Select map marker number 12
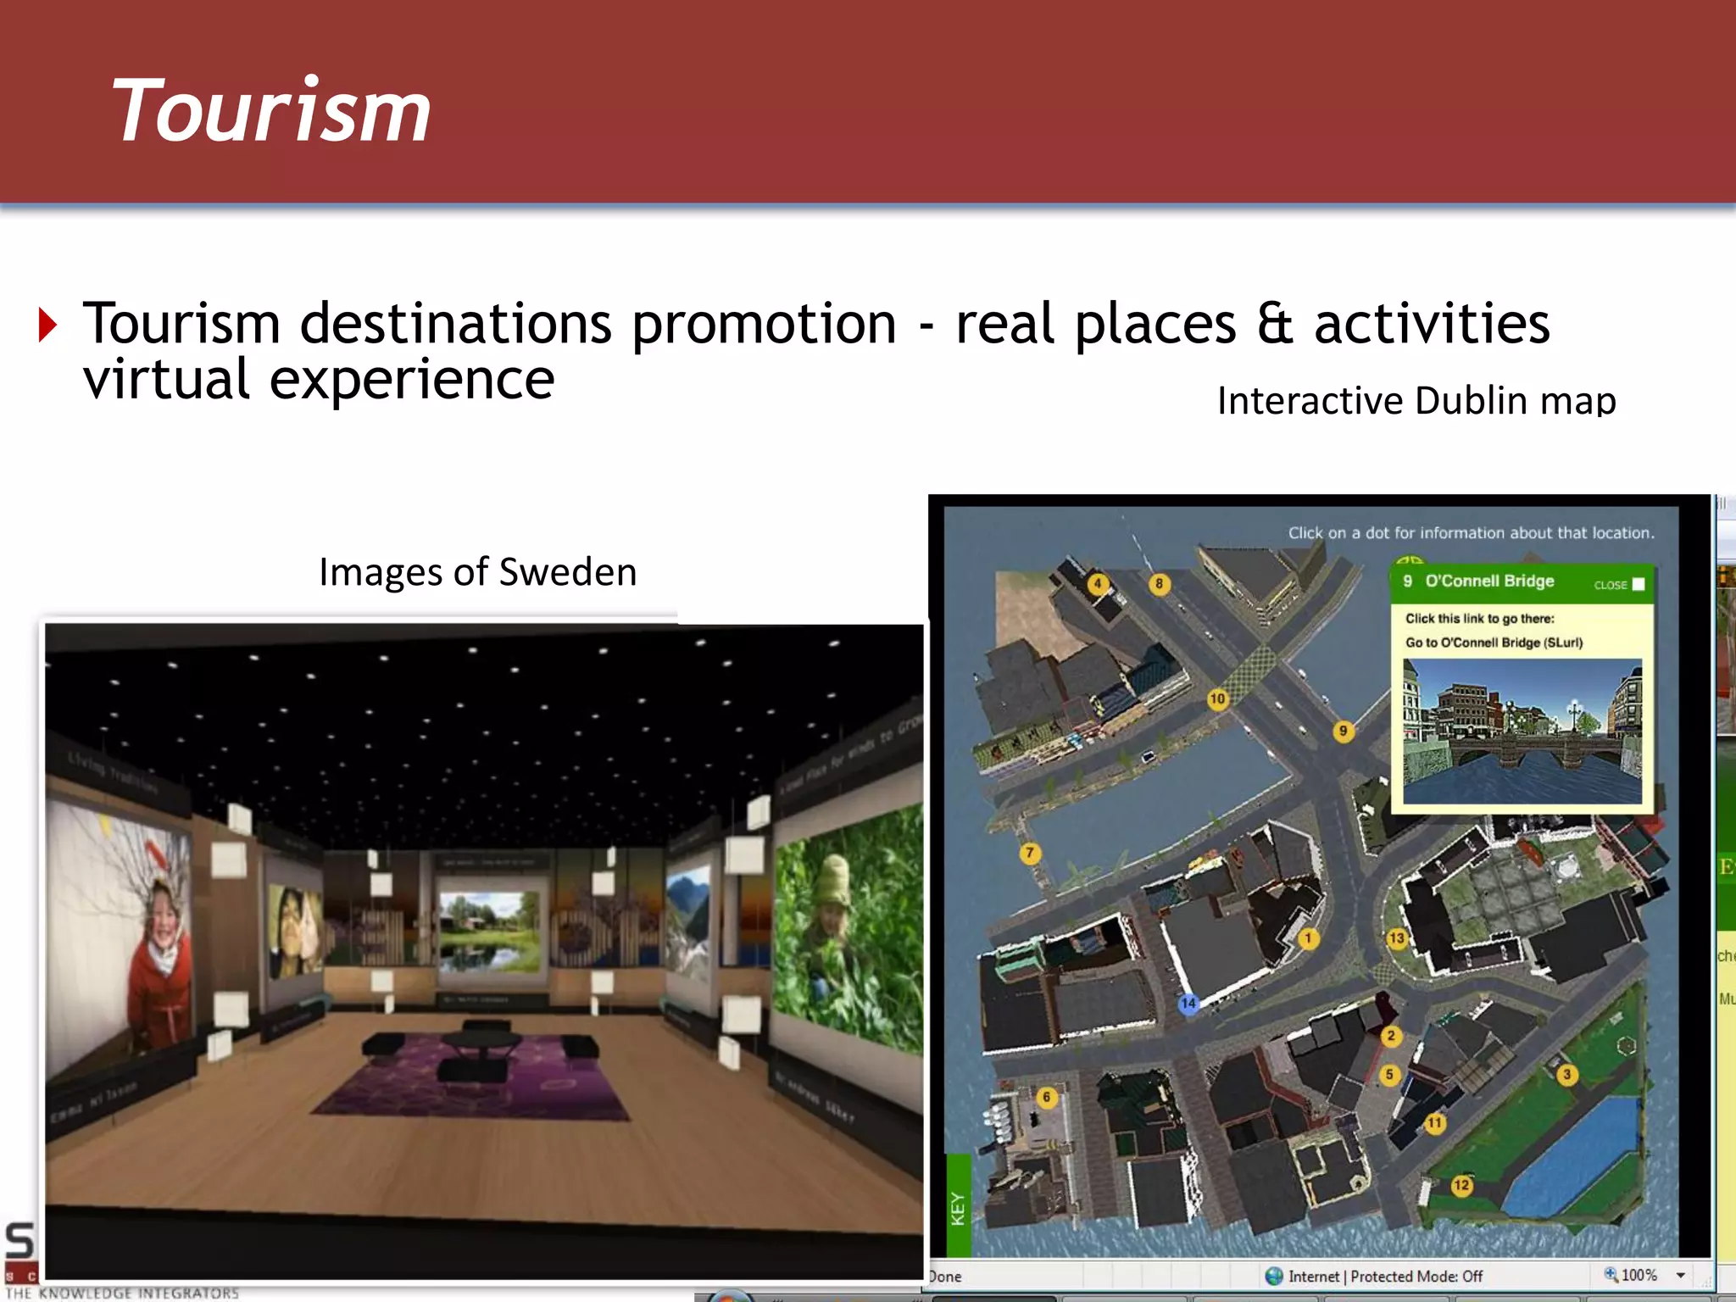The height and width of the screenshot is (1302, 1736). pyautogui.click(x=1461, y=1184)
